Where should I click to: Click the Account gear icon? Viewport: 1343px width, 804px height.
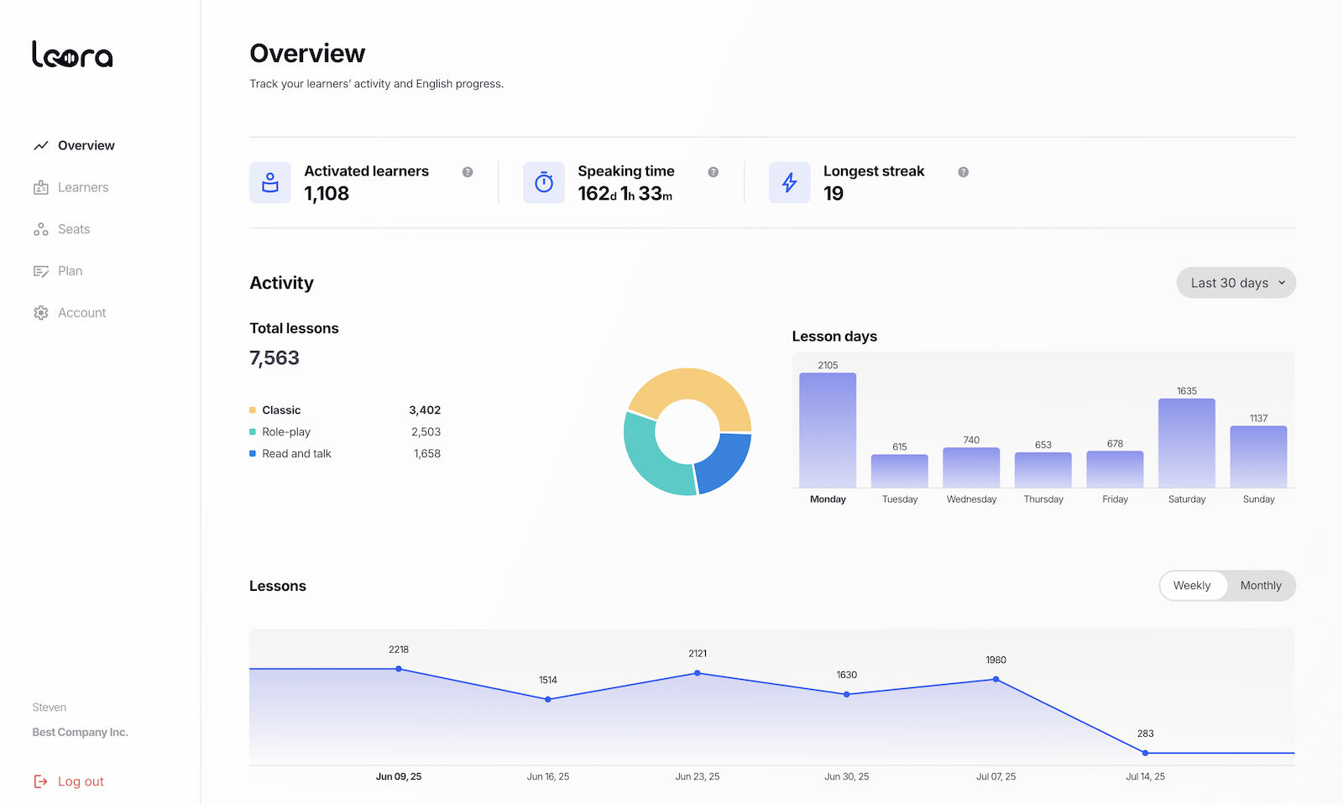(40, 313)
